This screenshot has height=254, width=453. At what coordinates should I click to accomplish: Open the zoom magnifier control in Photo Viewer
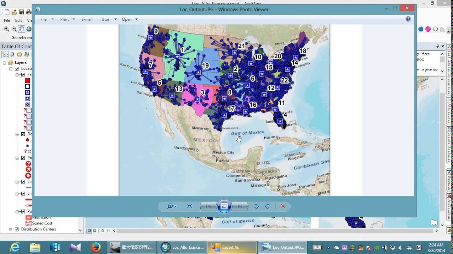[172, 206]
